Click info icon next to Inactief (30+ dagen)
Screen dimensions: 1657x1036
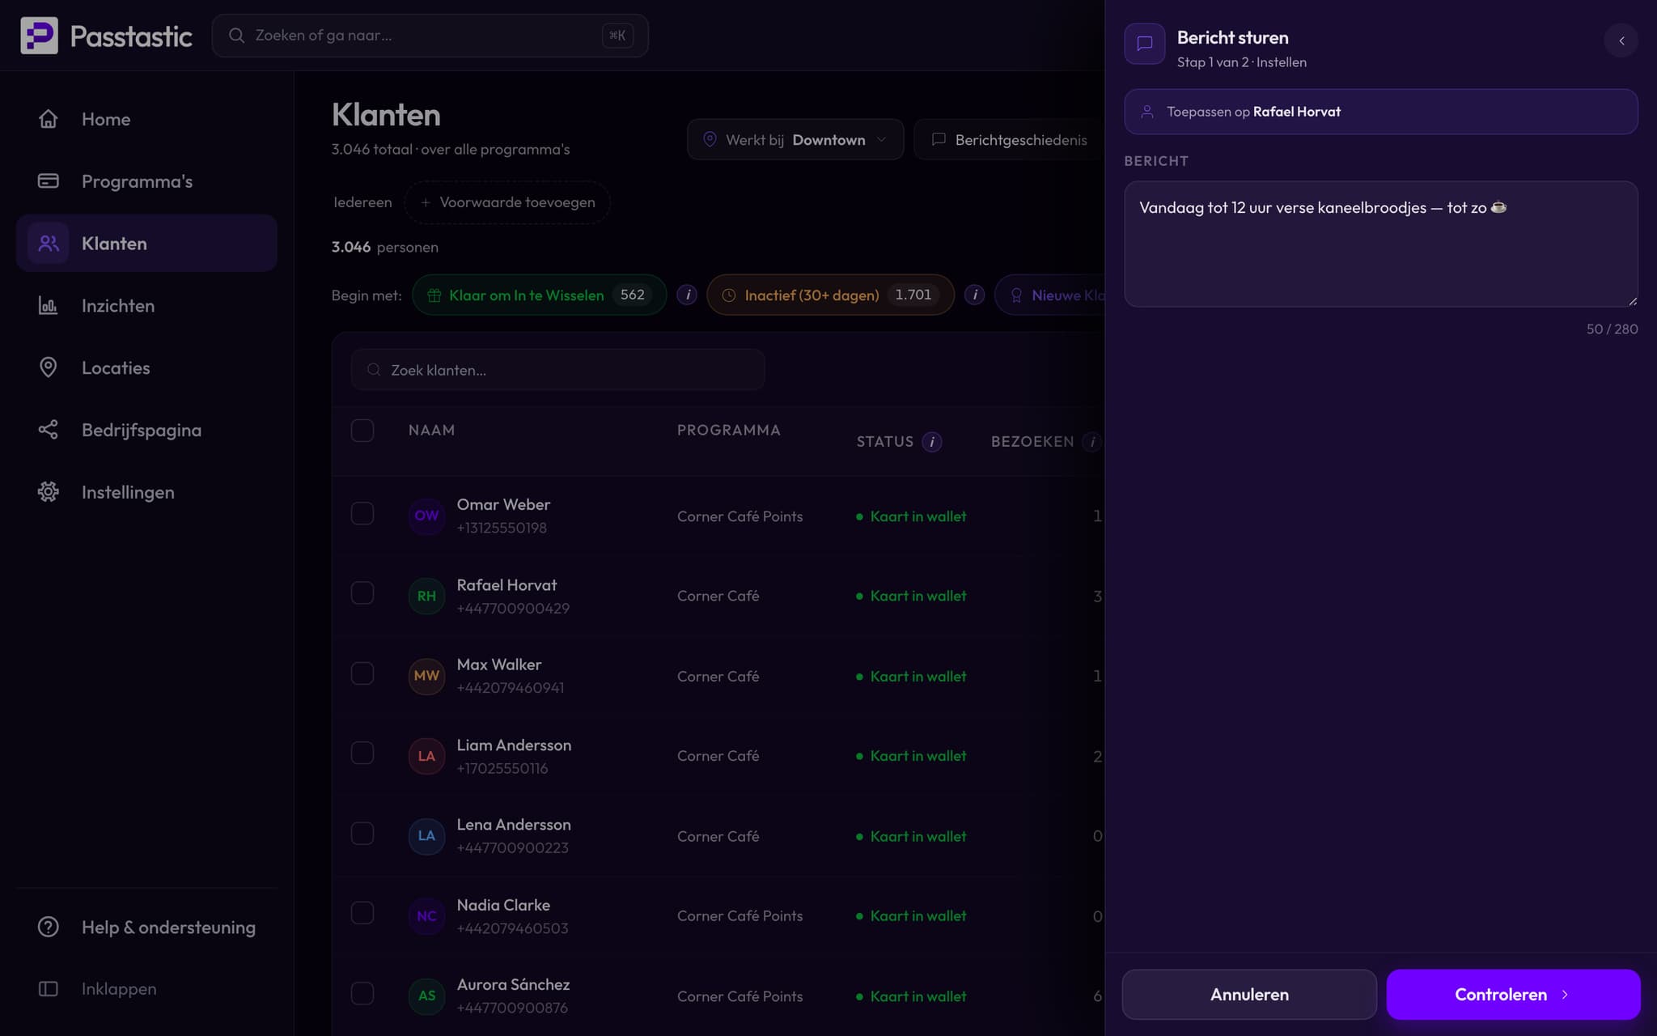pos(974,295)
